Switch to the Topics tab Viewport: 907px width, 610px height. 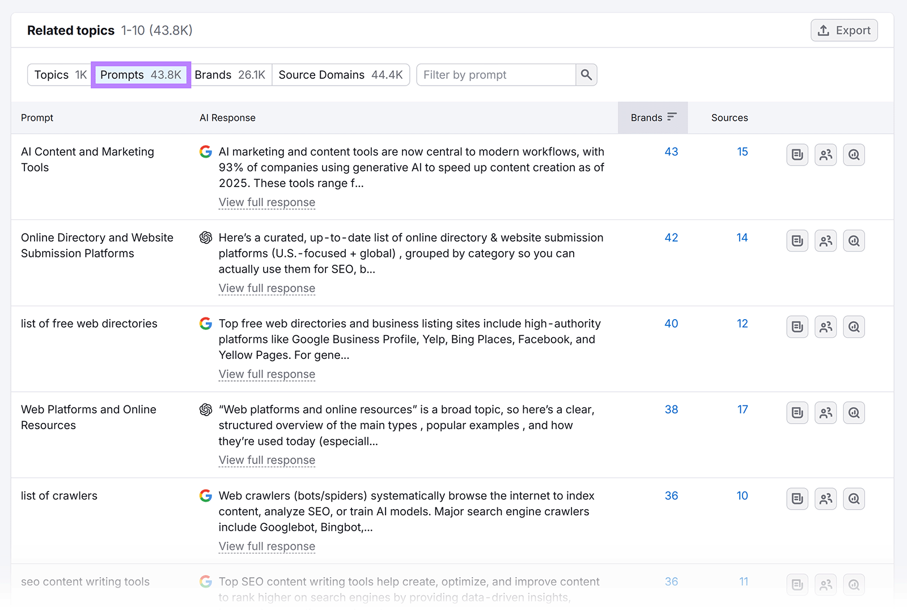click(x=60, y=75)
